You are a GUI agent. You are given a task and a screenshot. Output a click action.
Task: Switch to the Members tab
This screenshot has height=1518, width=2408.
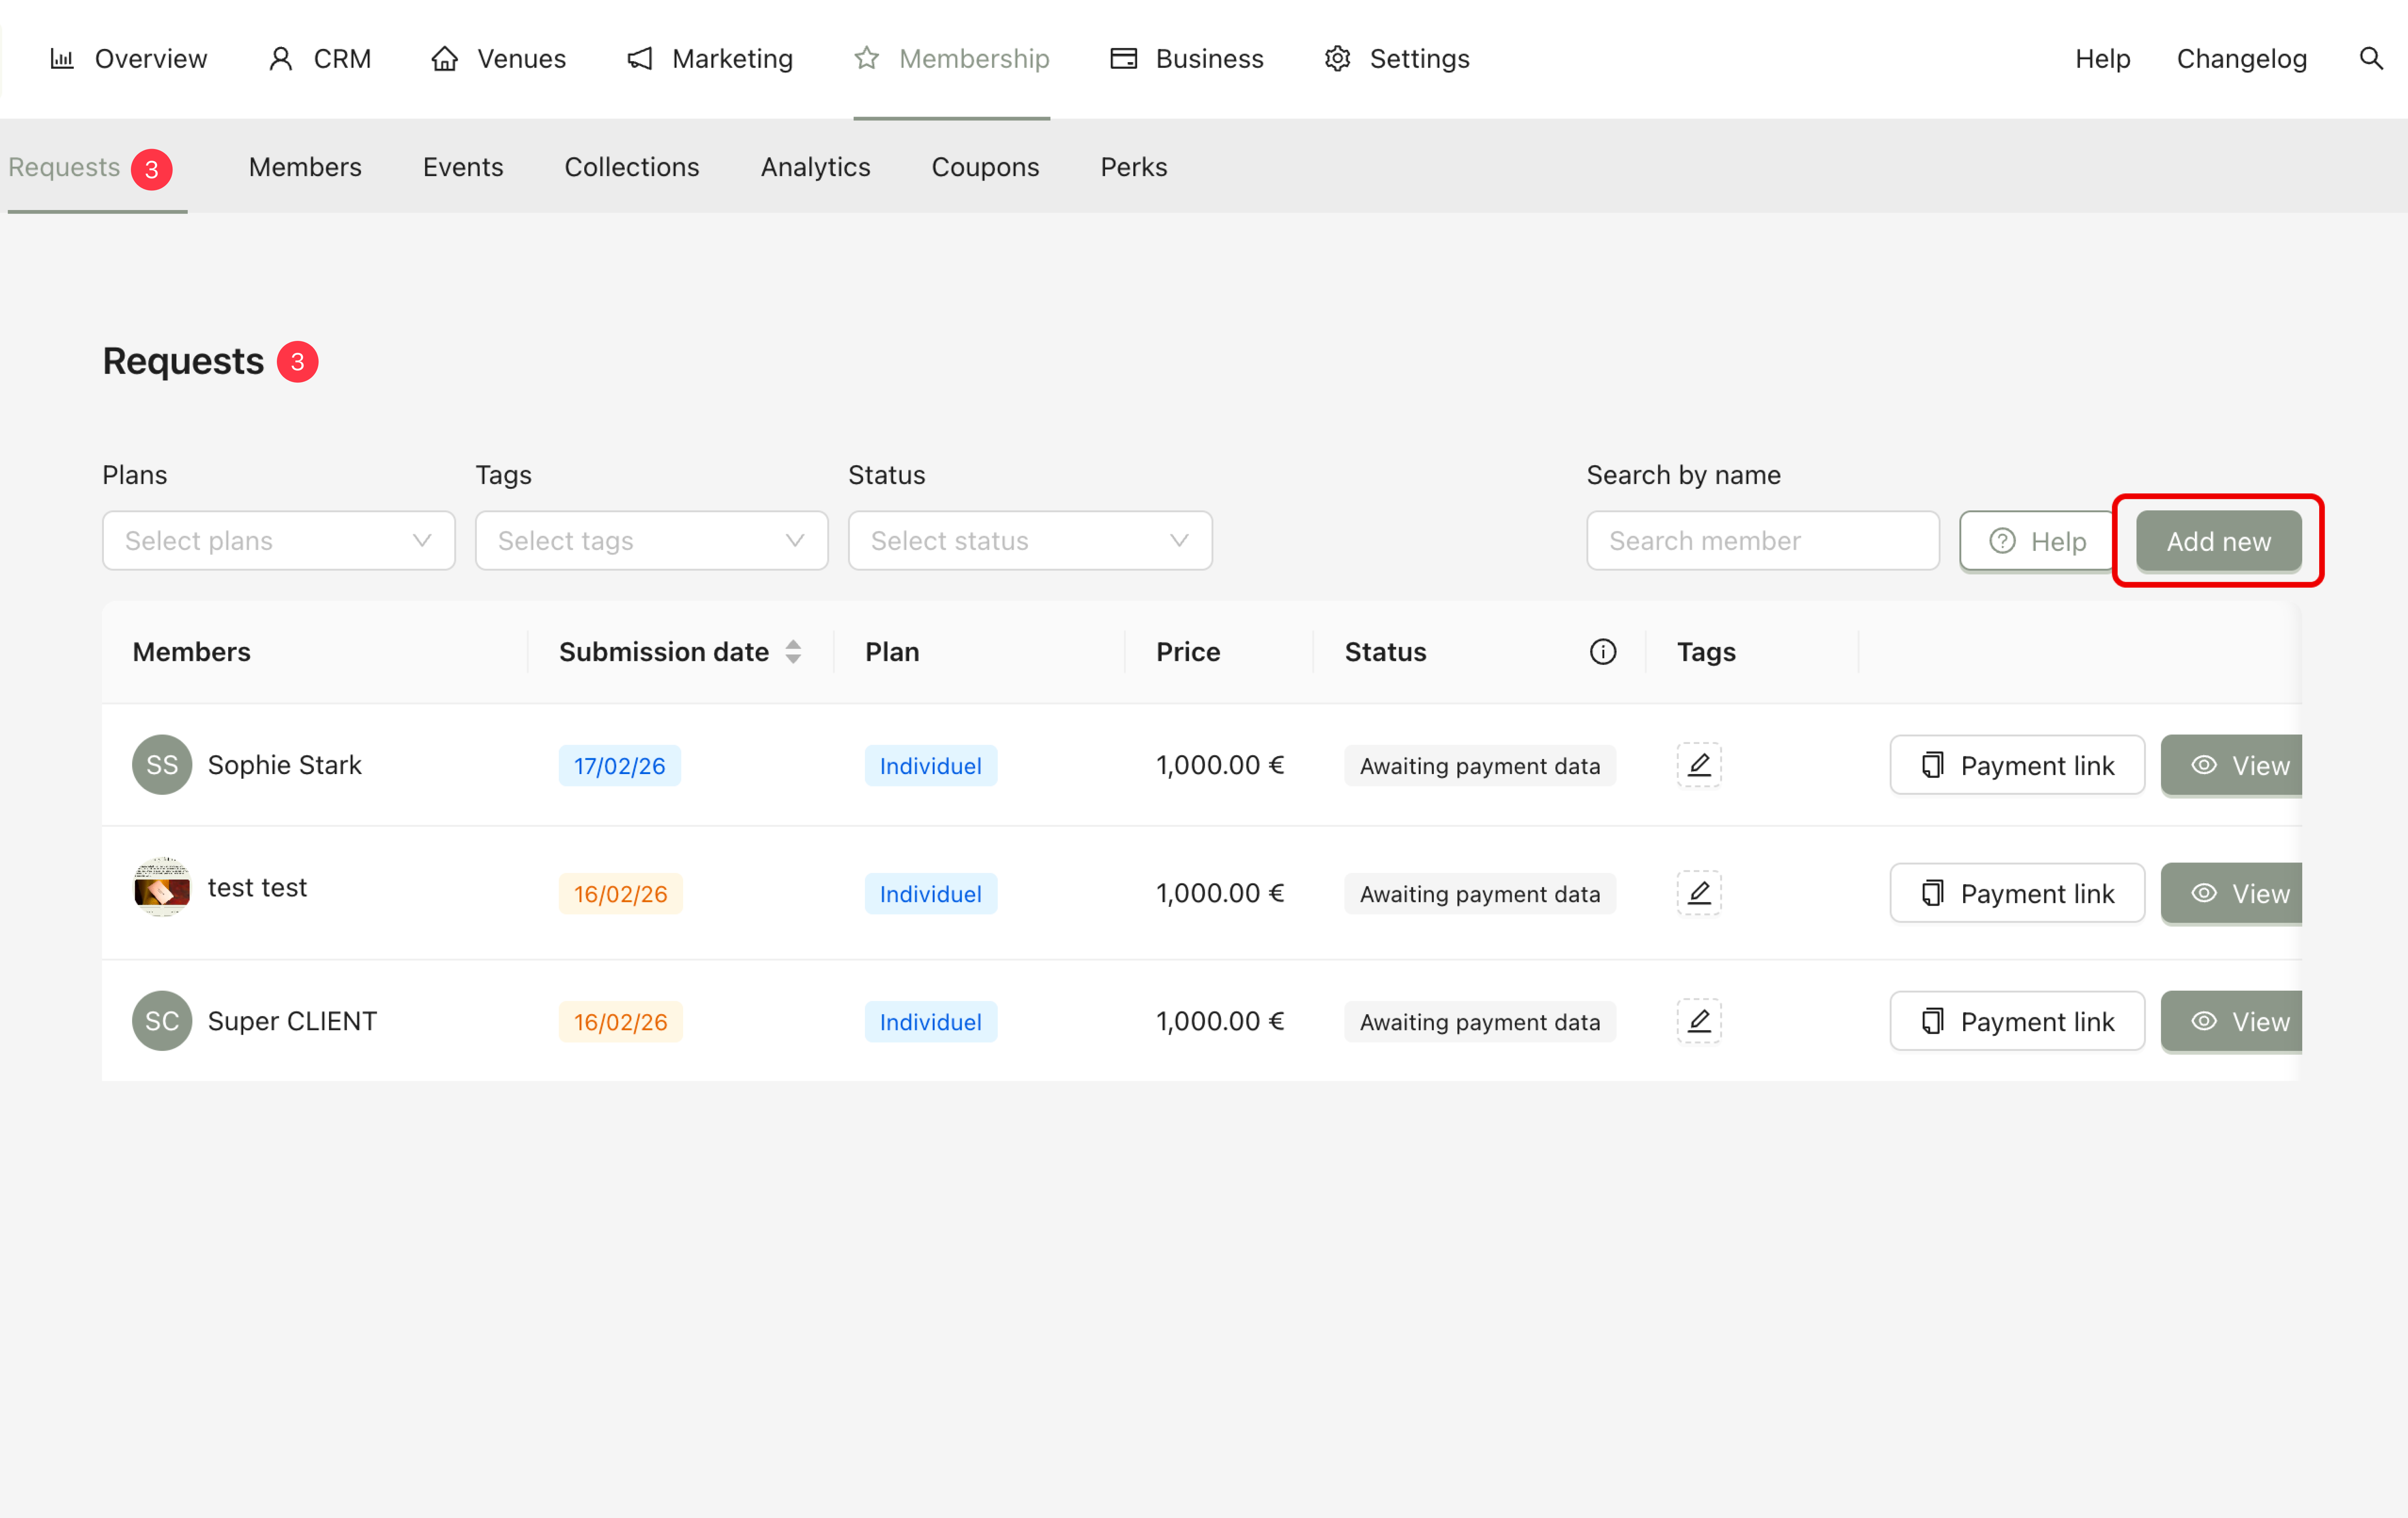(305, 167)
